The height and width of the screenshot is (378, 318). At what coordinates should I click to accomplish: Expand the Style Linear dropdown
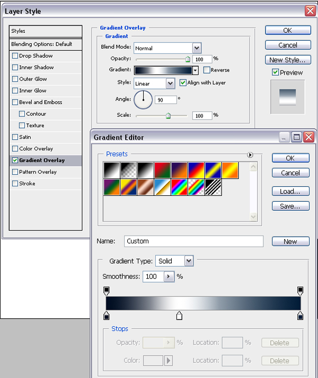(170, 84)
